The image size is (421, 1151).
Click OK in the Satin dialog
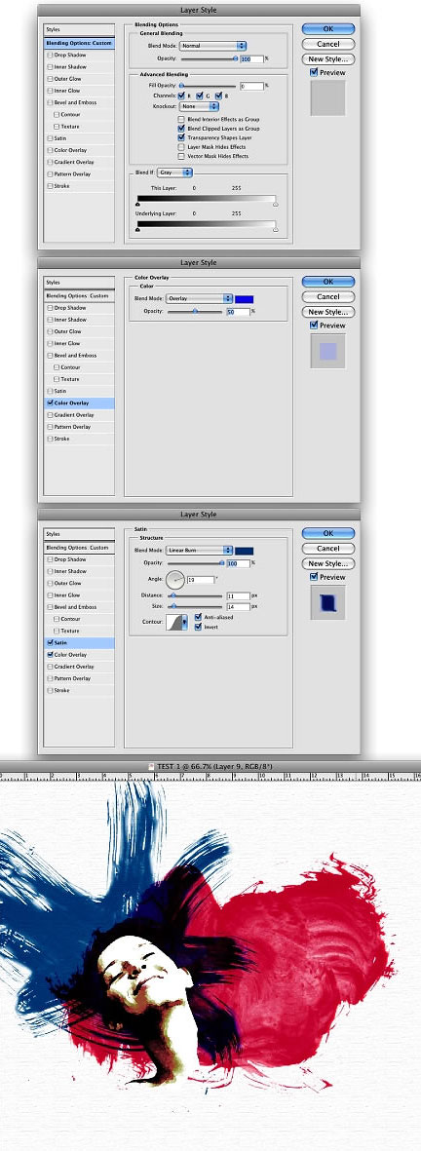click(x=327, y=533)
